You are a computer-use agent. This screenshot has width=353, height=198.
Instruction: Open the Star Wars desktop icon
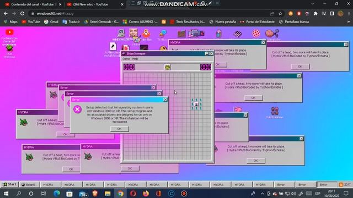click(x=9, y=48)
